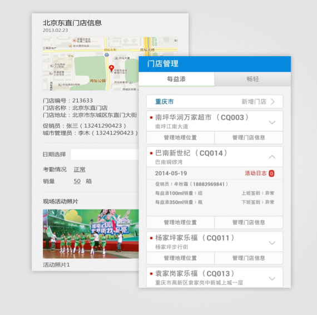Click the 门店地址 line
Image resolution: width=317 pixels, height=315 pixels.
click(x=90, y=115)
